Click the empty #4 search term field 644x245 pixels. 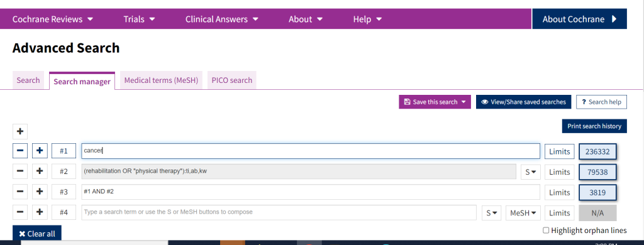pyautogui.click(x=279, y=212)
